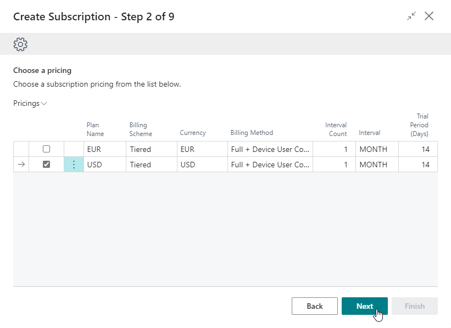Click the Billing Scheme column header
The width and height of the screenshot is (451, 328).
click(x=141, y=129)
